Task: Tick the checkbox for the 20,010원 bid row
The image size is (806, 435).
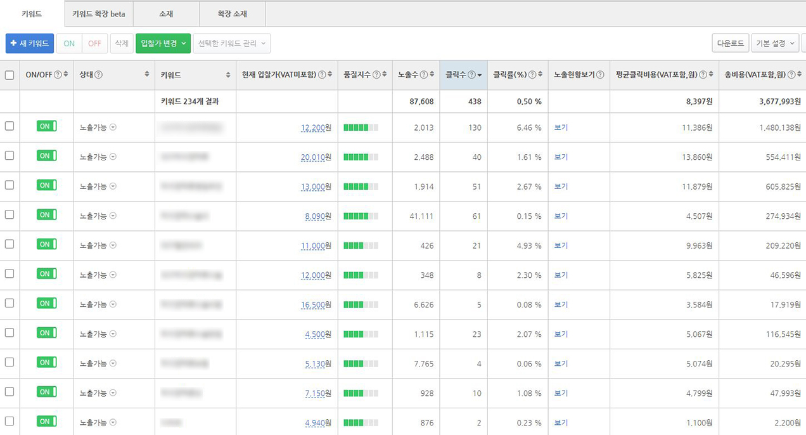Action: click(x=10, y=155)
